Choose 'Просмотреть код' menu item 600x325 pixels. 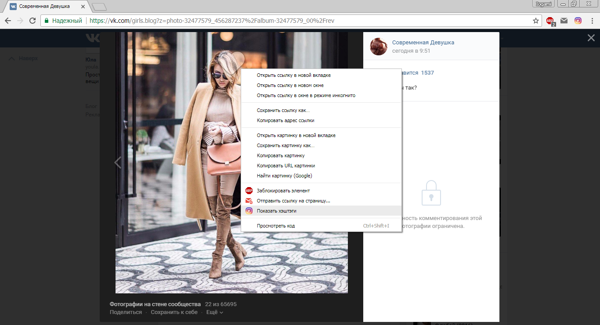(x=276, y=226)
